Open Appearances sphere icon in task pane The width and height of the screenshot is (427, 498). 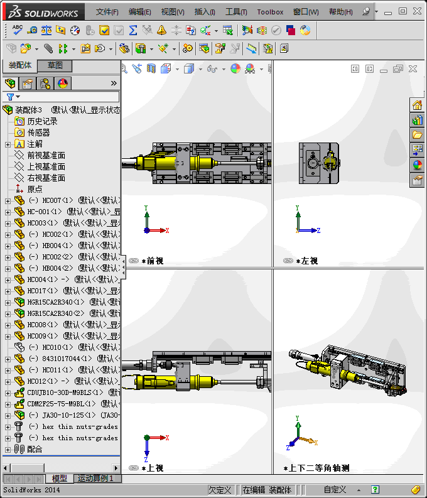pyautogui.click(x=417, y=165)
